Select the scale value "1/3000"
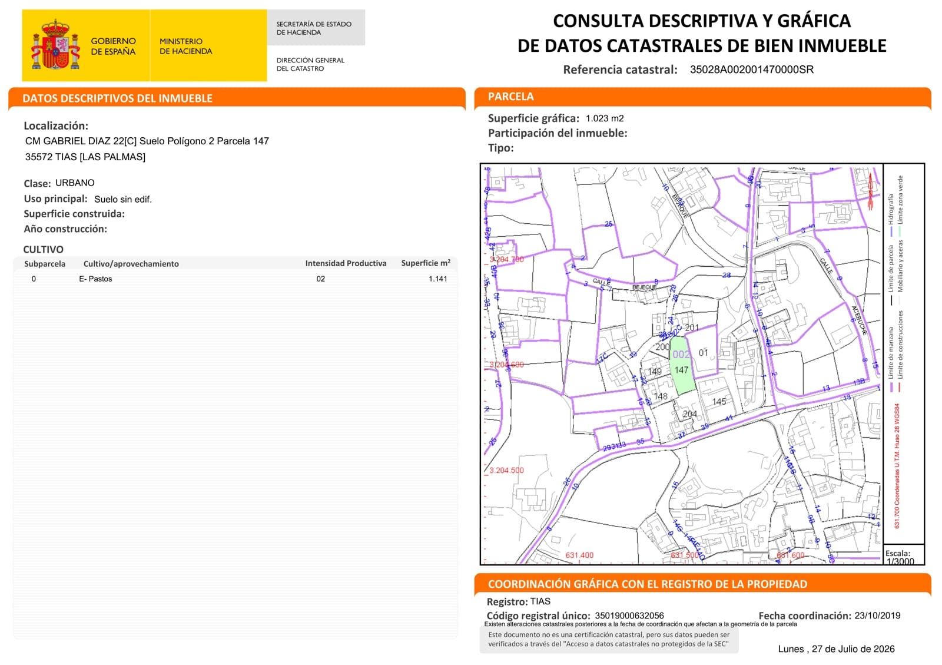Viewport: 942px width, 665px height. (900, 561)
